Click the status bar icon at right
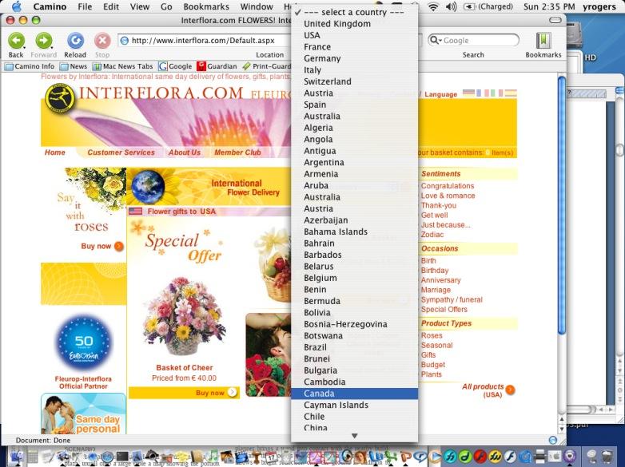 pos(553,440)
